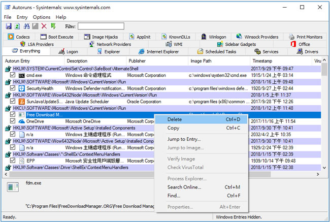Select HKCU\SOFTWARE\Microsoft\Windows\CurrentVersion\Run row
Viewport: 330px width, 222px height.
click(x=162, y=108)
